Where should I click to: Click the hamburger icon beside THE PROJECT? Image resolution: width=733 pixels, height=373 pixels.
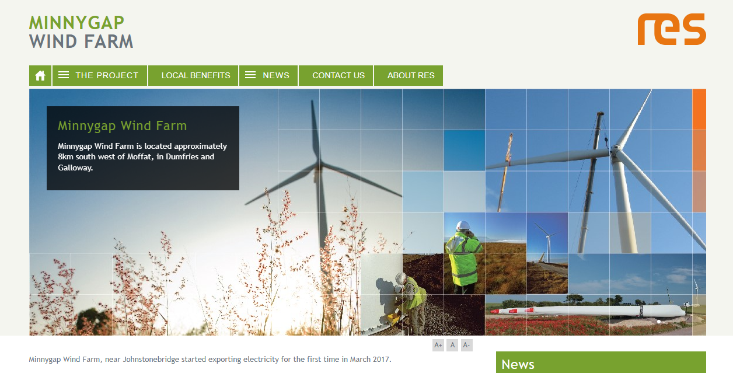pos(62,75)
